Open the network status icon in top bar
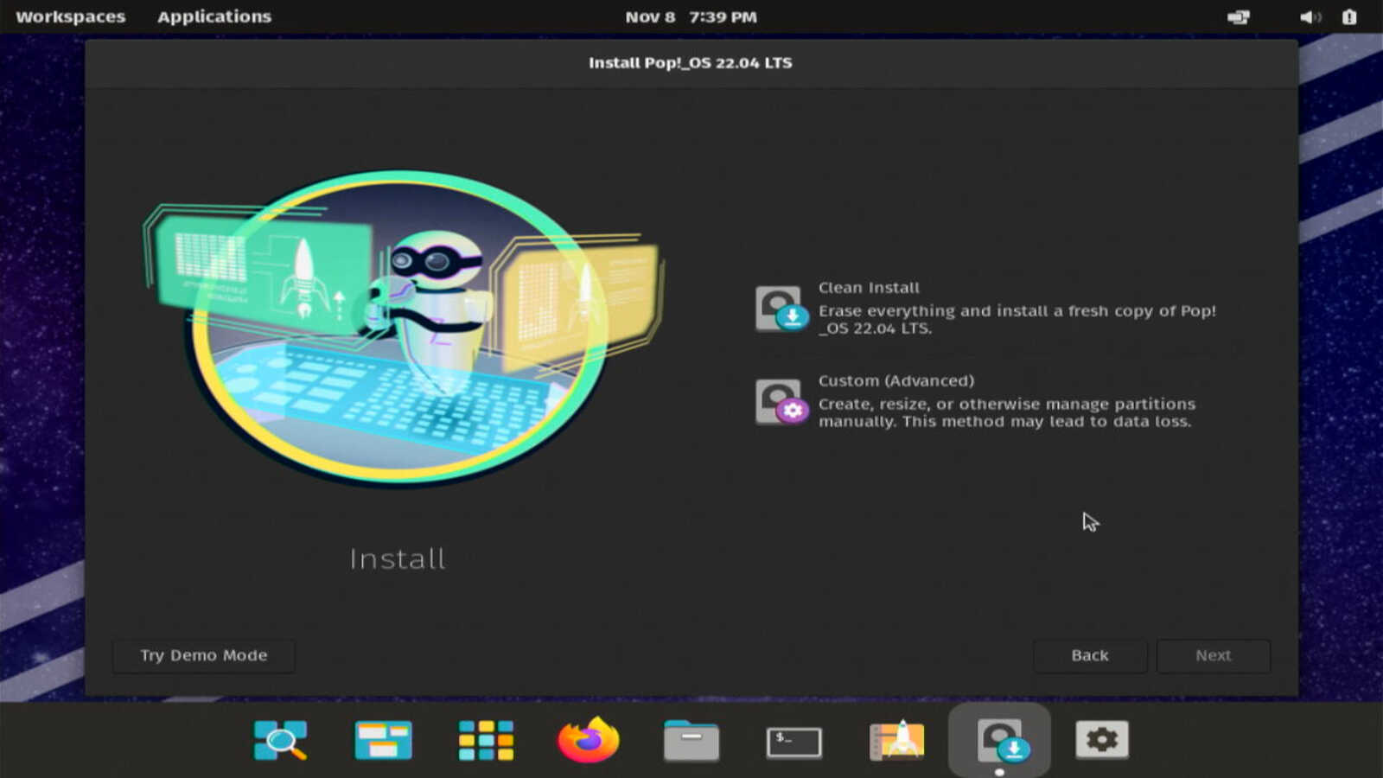 pos(1239,17)
